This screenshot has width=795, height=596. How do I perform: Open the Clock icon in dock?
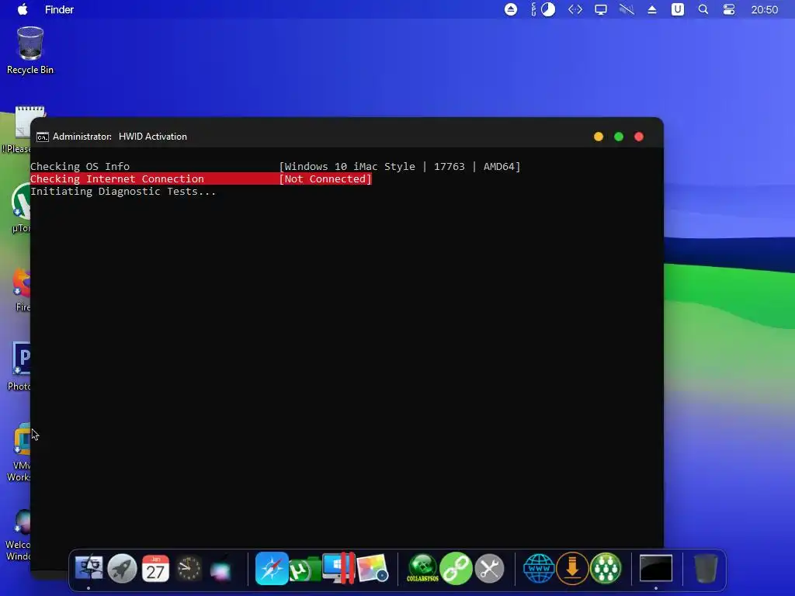coord(189,568)
